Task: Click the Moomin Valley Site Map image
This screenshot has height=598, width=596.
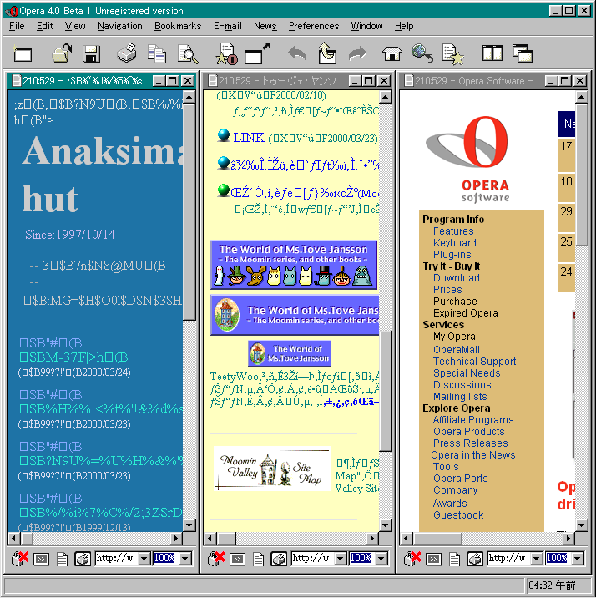Action: pos(272,469)
